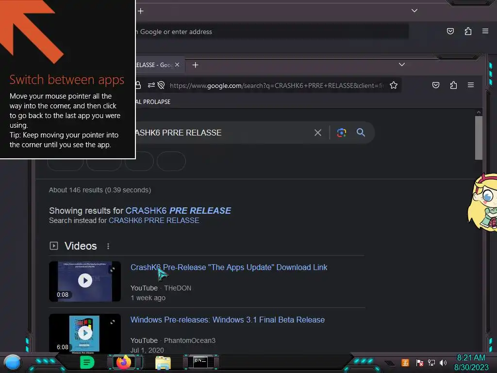Open Command Prompt from taskbar
Screen dimensions: 497x373
tap(200, 362)
